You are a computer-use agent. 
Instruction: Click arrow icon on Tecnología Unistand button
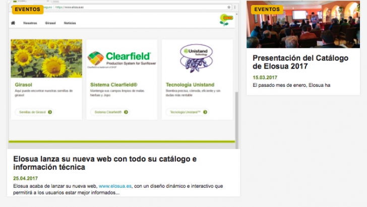pos(205,112)
